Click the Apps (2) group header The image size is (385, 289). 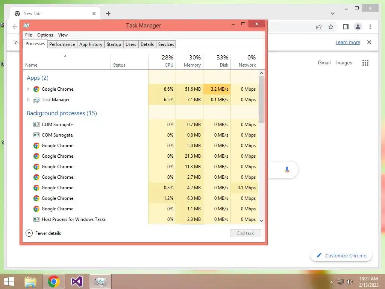click(x=38, y=78)
